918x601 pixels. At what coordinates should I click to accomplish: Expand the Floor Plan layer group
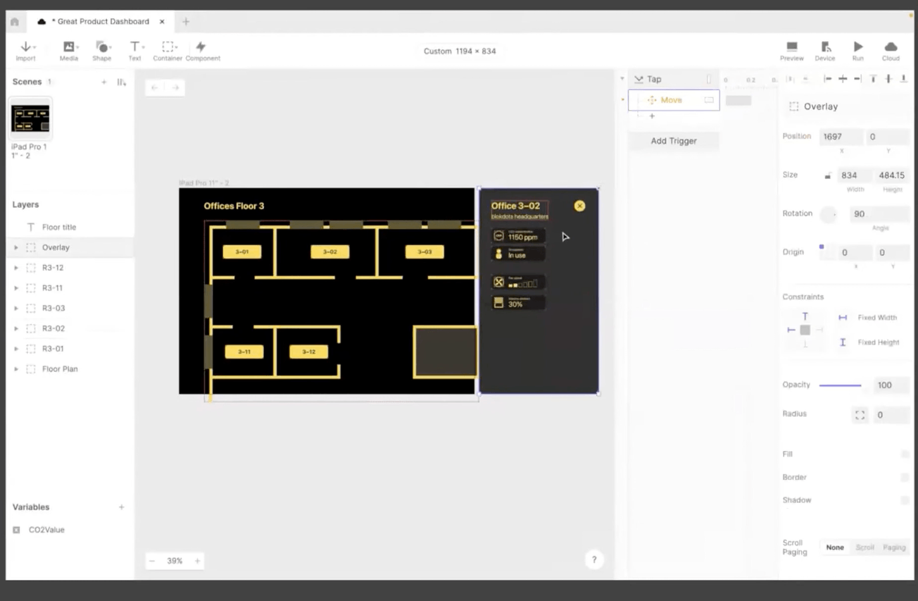(x=16, y=369)
